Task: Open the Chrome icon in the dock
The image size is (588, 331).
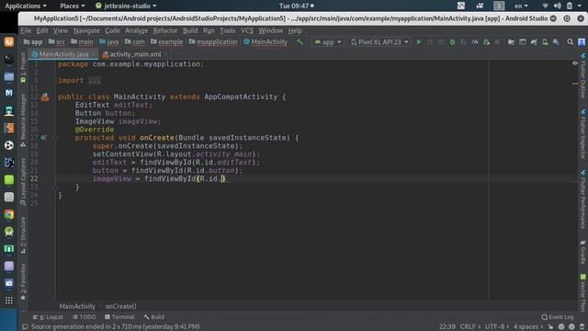Action: pyautogui.click(x=9, y=214)
